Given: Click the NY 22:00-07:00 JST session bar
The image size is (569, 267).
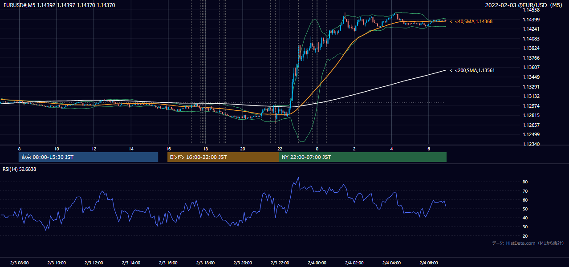Looking at the screenshot, I should [363, 157].
